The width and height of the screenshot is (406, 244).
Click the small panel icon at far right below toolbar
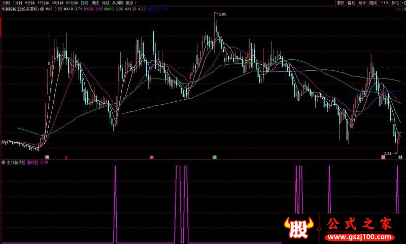pos(403,9)
